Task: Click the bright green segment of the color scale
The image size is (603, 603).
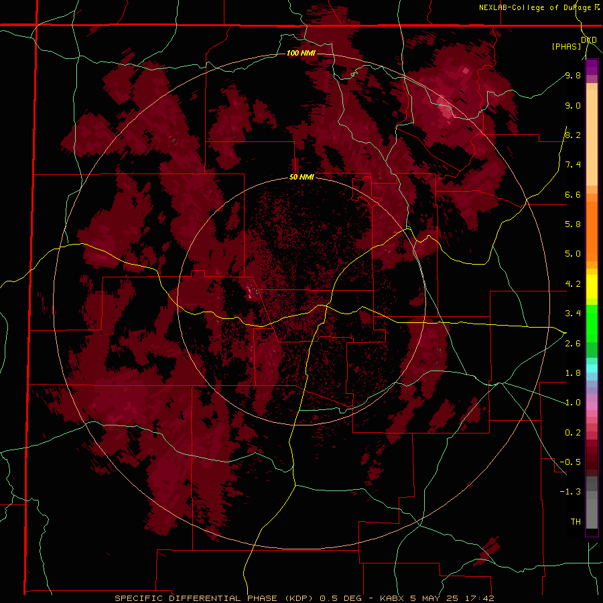Action: pos(592,323)
